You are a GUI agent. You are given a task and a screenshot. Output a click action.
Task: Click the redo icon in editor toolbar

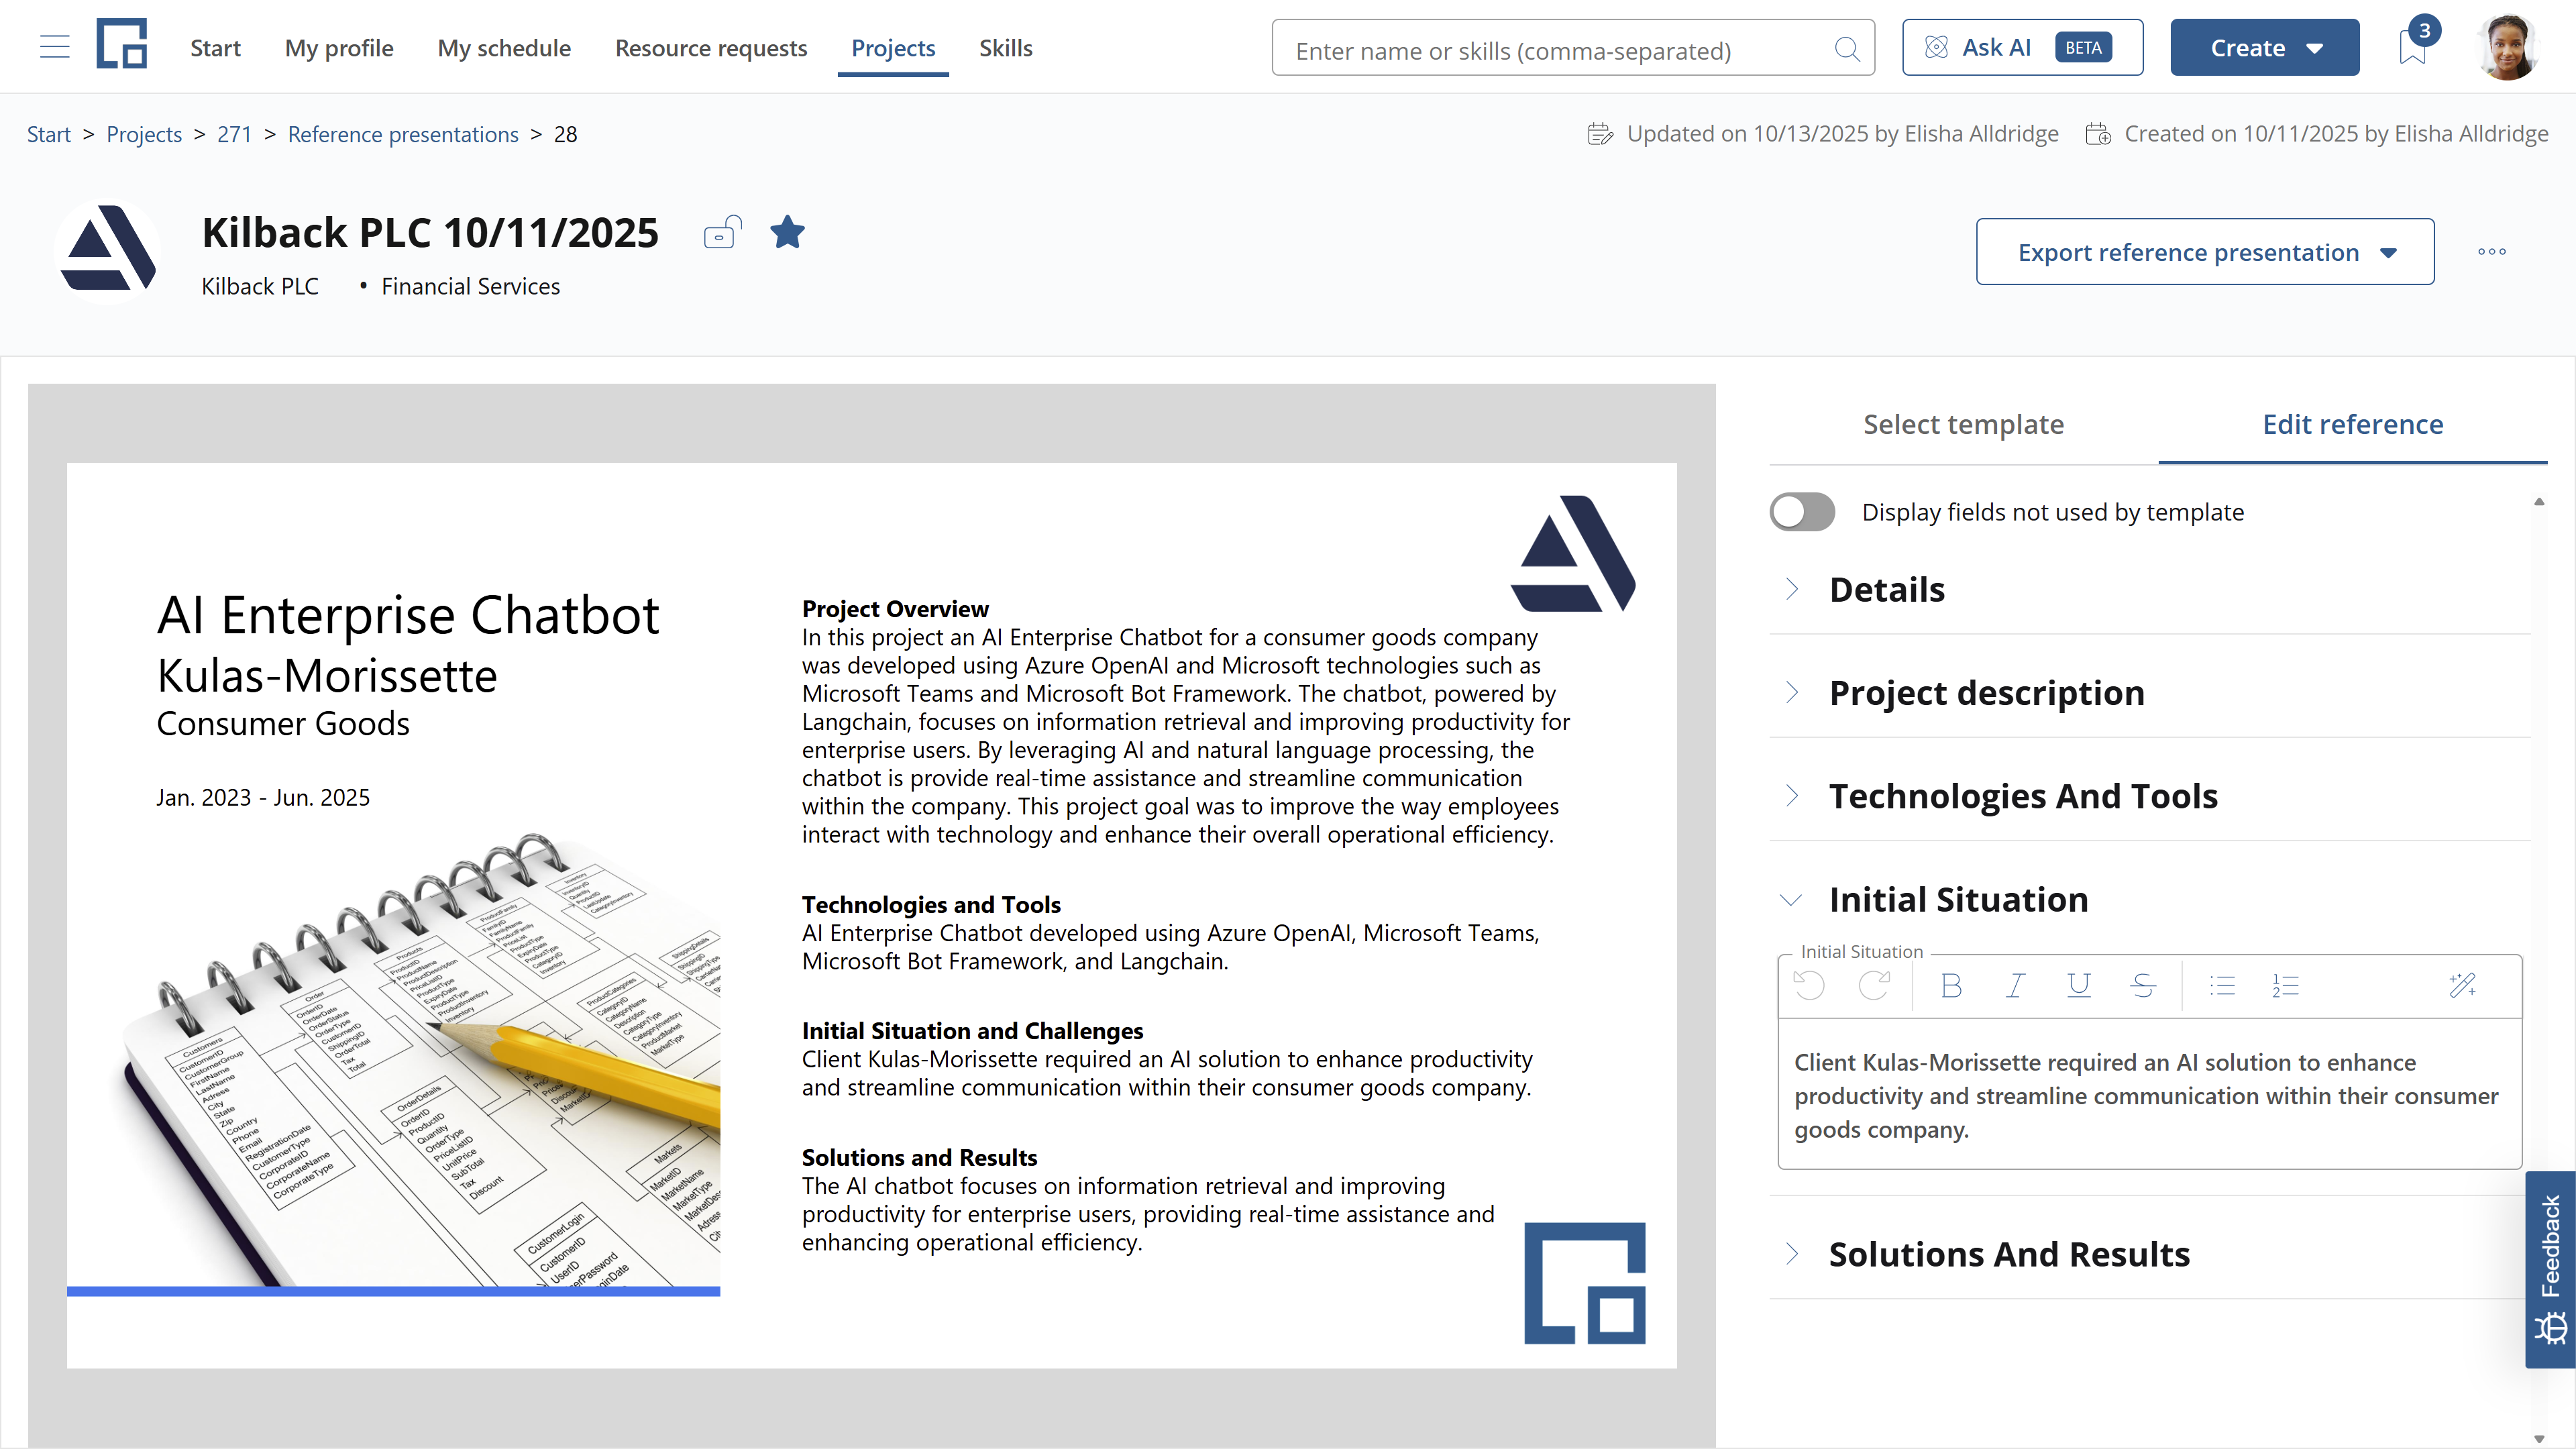(1874, 985)
